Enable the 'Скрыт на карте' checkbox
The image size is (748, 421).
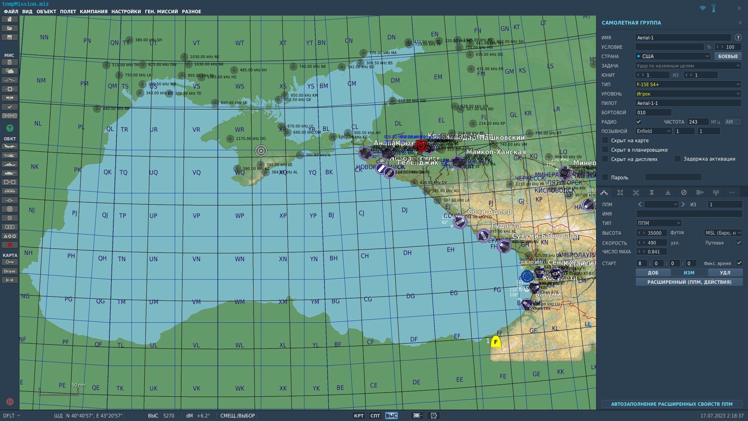[605, 140]
